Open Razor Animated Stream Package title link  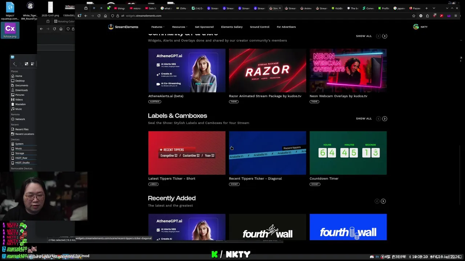[x=265, y=96]
